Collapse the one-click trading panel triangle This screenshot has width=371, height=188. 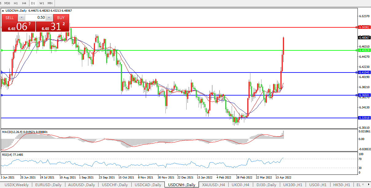[3, 10]
